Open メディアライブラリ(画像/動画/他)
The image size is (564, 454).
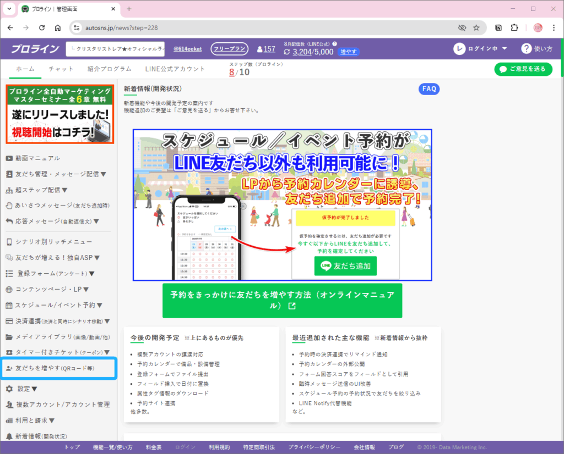click(x=57, y=336)
